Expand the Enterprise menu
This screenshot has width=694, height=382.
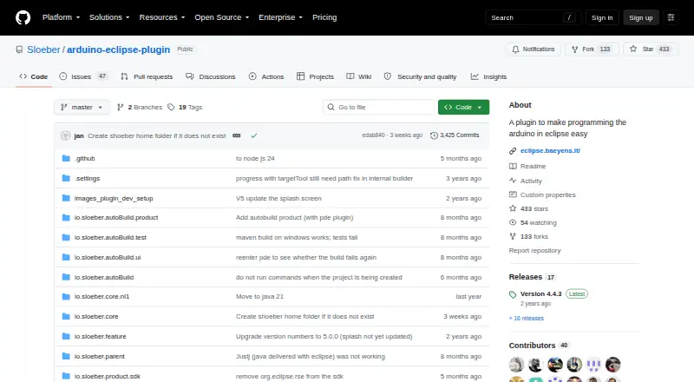[280, 17]
